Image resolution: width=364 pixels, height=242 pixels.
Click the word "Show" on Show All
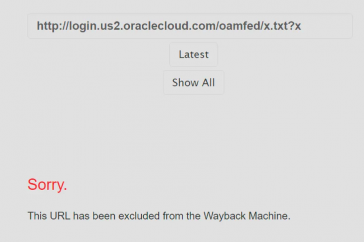[x=185, y=83]
